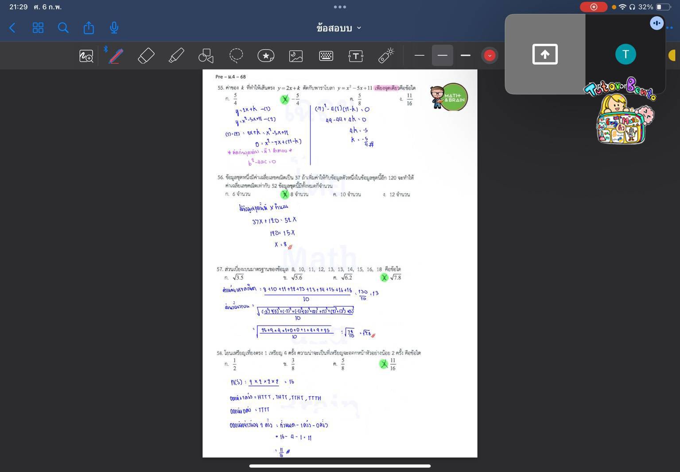Viewport: 680px width, 472px height.
Task: Open the keyboard input tool
Action: [326, 55]
